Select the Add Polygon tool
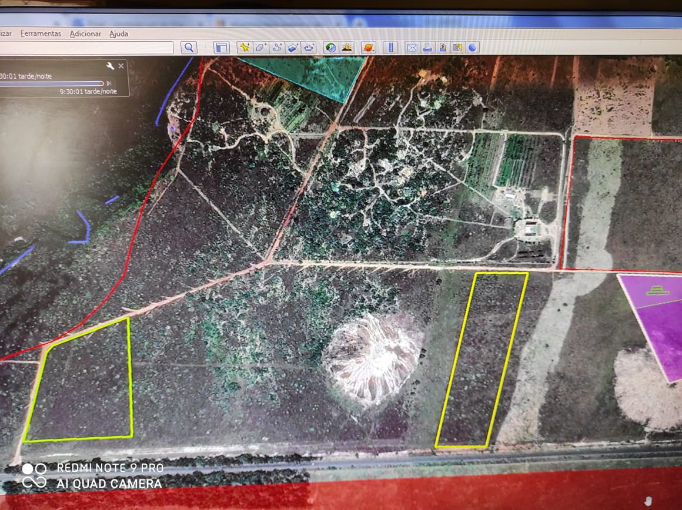Screen dimensions: 682x510 pyautogui.click(x=260, y=48)
